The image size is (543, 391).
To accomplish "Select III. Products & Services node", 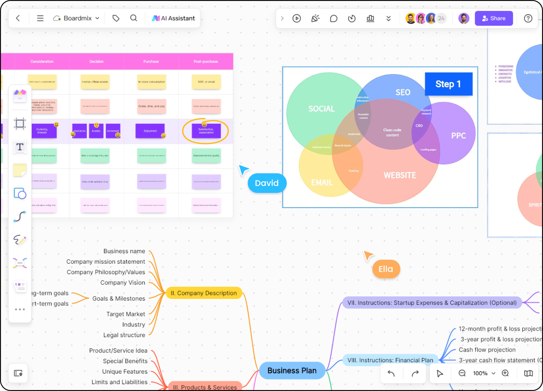I will tap(205, 387).
